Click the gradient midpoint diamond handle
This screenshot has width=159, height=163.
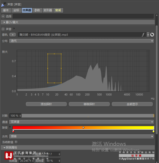pyautogui.click(x=83, y=127)
